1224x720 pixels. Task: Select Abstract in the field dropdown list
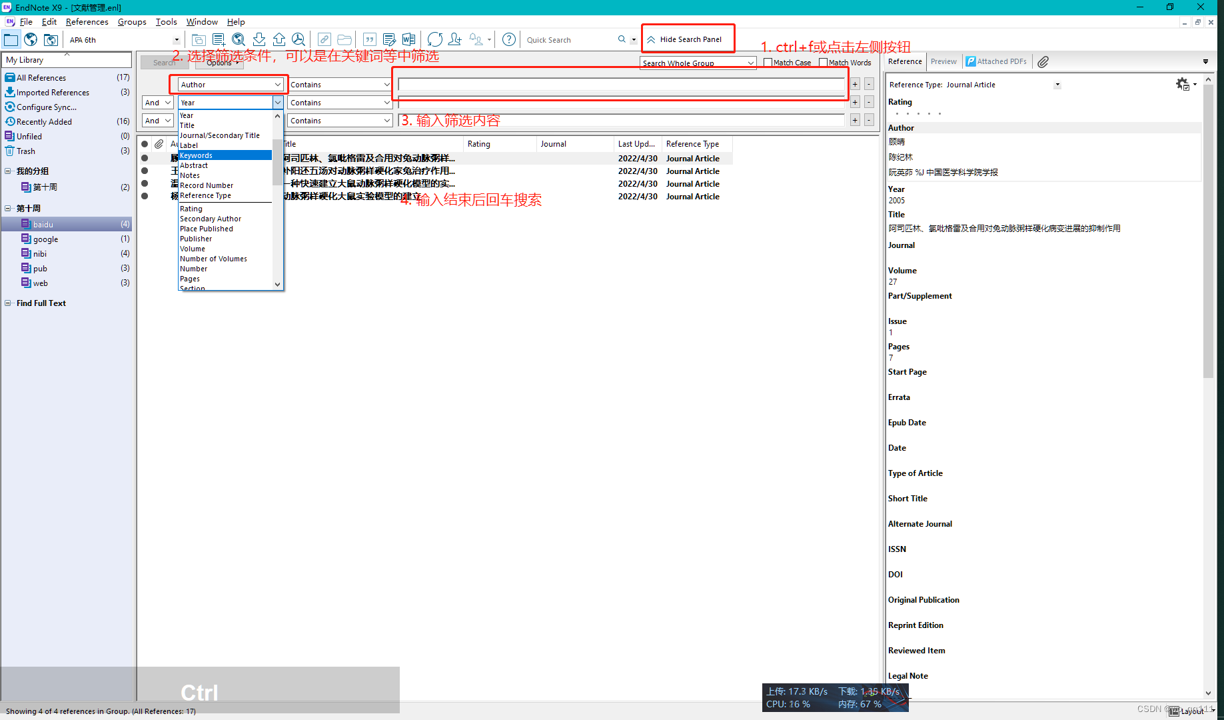[x=225, y=165]
